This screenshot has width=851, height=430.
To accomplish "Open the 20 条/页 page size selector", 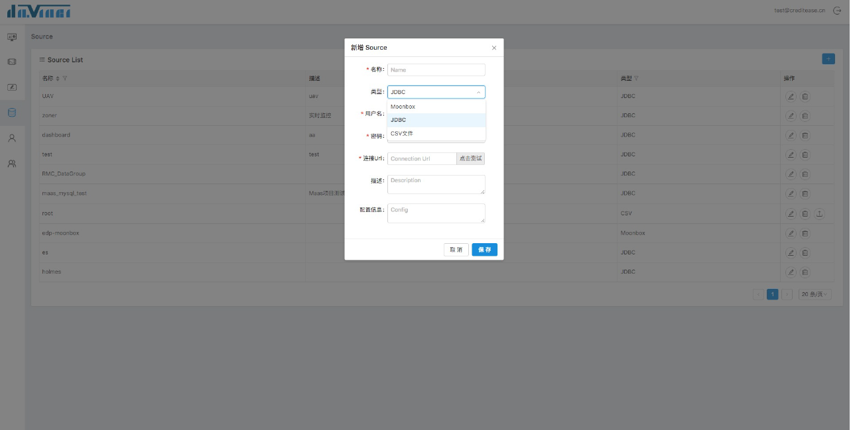I will coord(815,294).
